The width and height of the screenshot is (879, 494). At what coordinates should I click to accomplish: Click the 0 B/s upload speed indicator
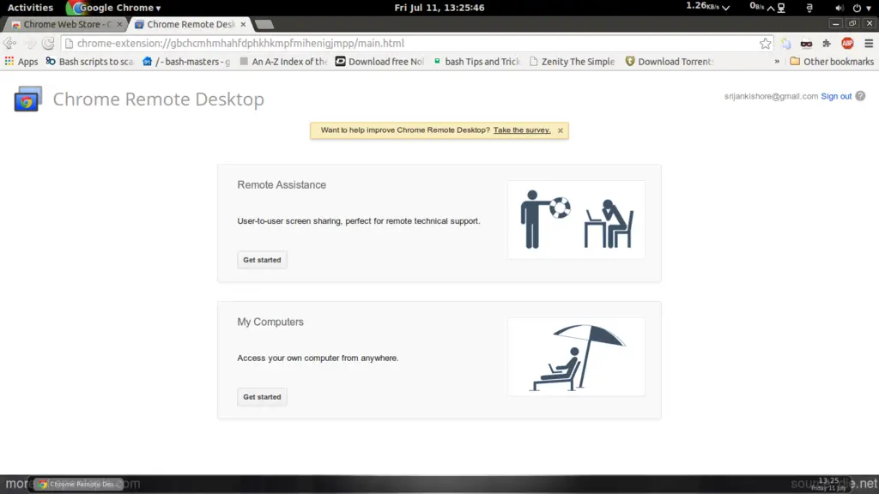pos(762,7)
